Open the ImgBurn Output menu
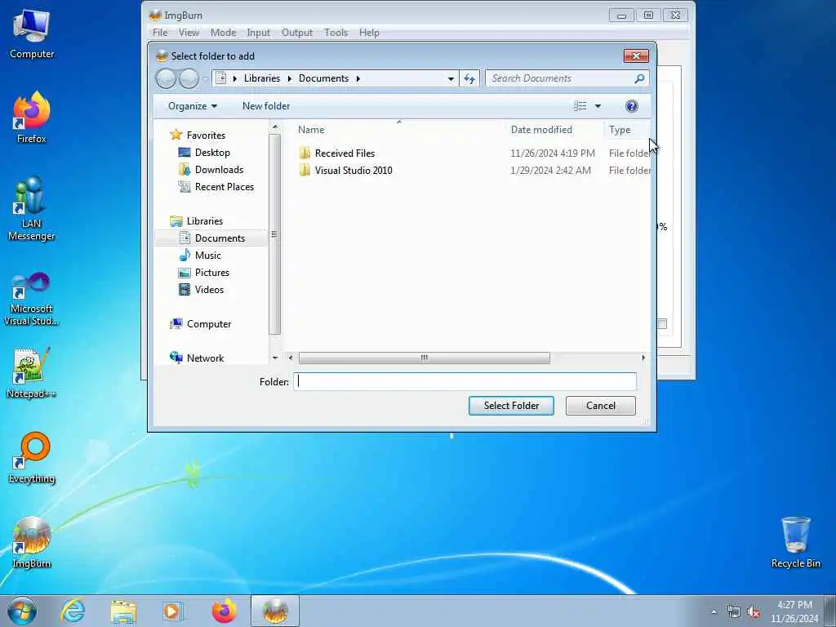Viewport: 836px width, 627px height. click(297, 33)
